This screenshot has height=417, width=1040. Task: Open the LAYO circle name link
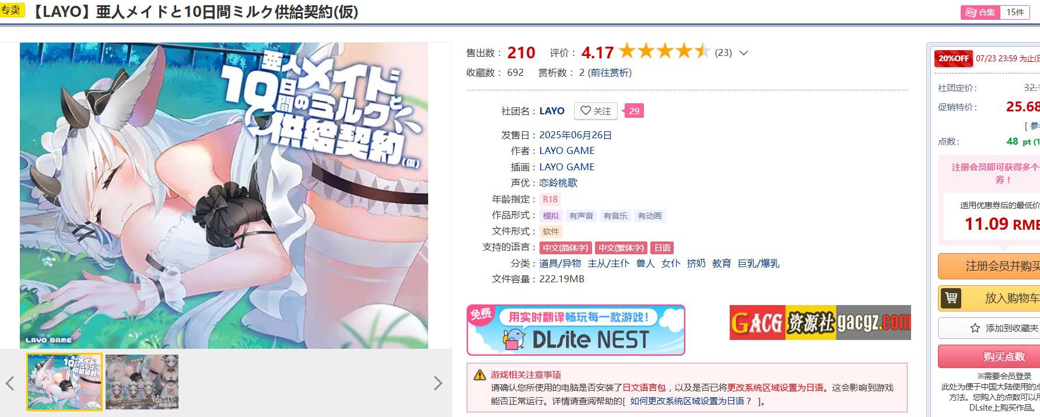click(x=552, y=111)
